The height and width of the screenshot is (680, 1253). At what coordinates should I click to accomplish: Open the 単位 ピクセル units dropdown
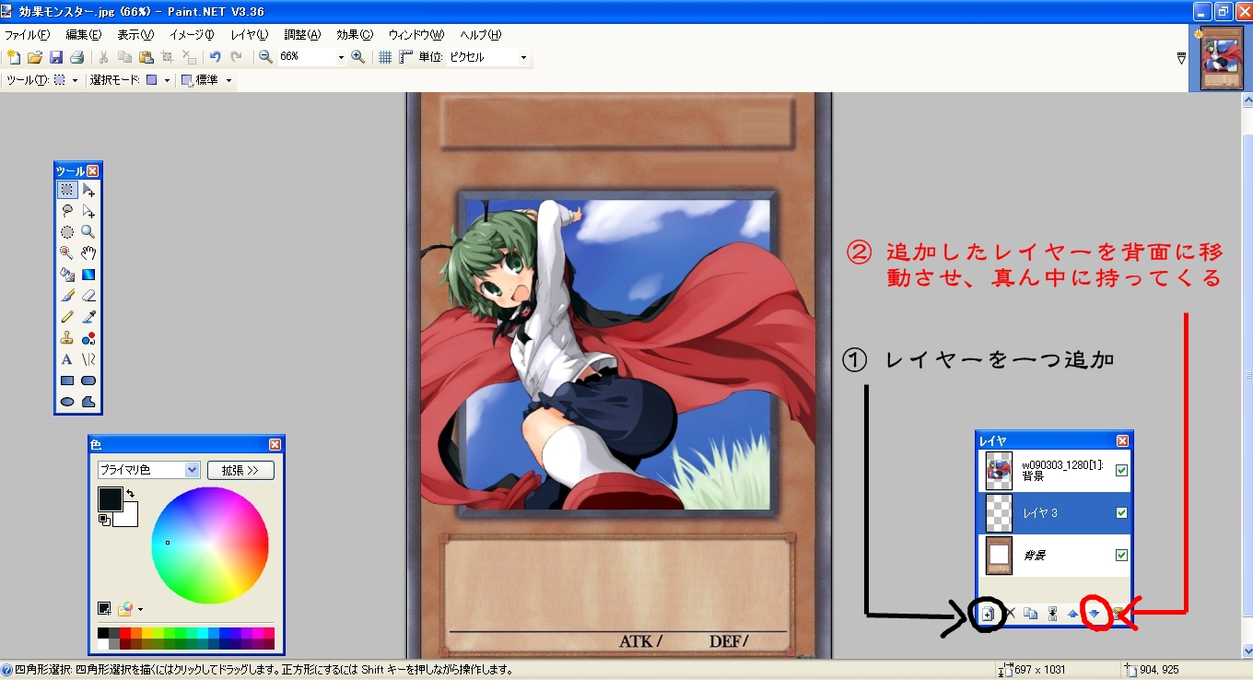click(x=523, y=57)
